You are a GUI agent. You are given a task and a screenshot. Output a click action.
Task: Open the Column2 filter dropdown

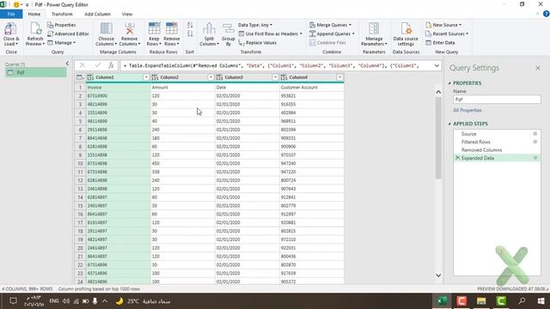pos(211,77)
